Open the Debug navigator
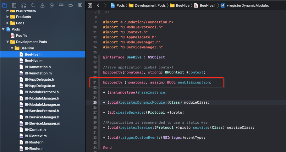This screenshot has width=286, height=152. [61, 5]
